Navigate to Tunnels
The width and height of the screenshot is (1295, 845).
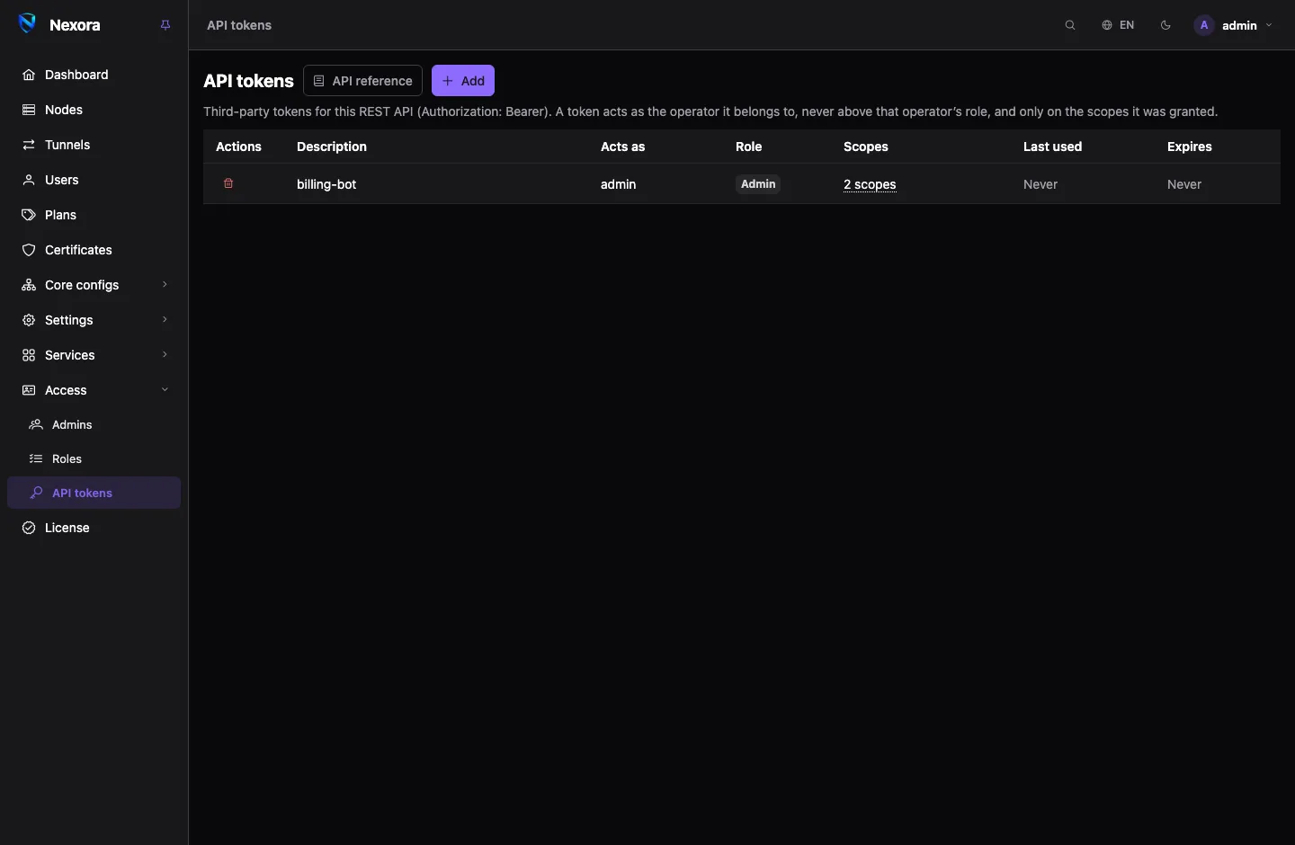pyautogui.click(x=94, y=145)
